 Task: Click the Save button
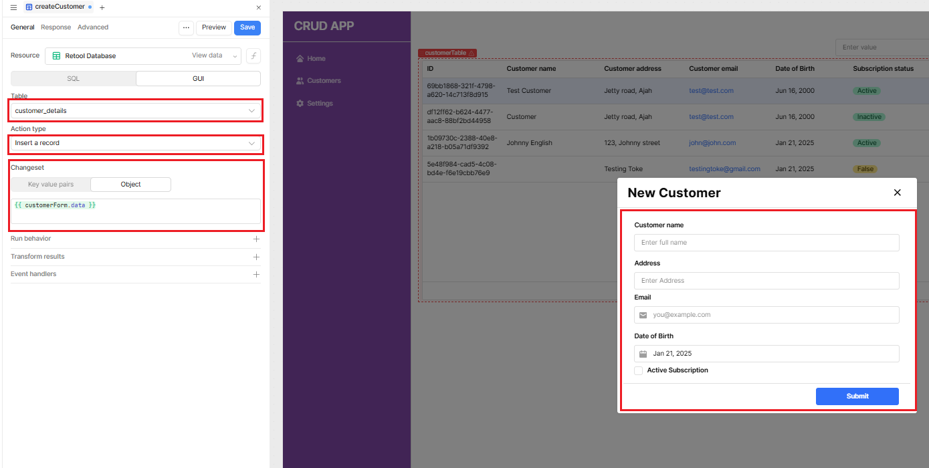coord(247,27)
